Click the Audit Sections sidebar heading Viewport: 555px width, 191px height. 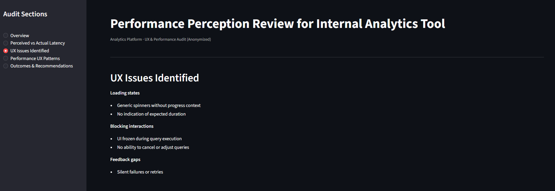click(25, 14)
